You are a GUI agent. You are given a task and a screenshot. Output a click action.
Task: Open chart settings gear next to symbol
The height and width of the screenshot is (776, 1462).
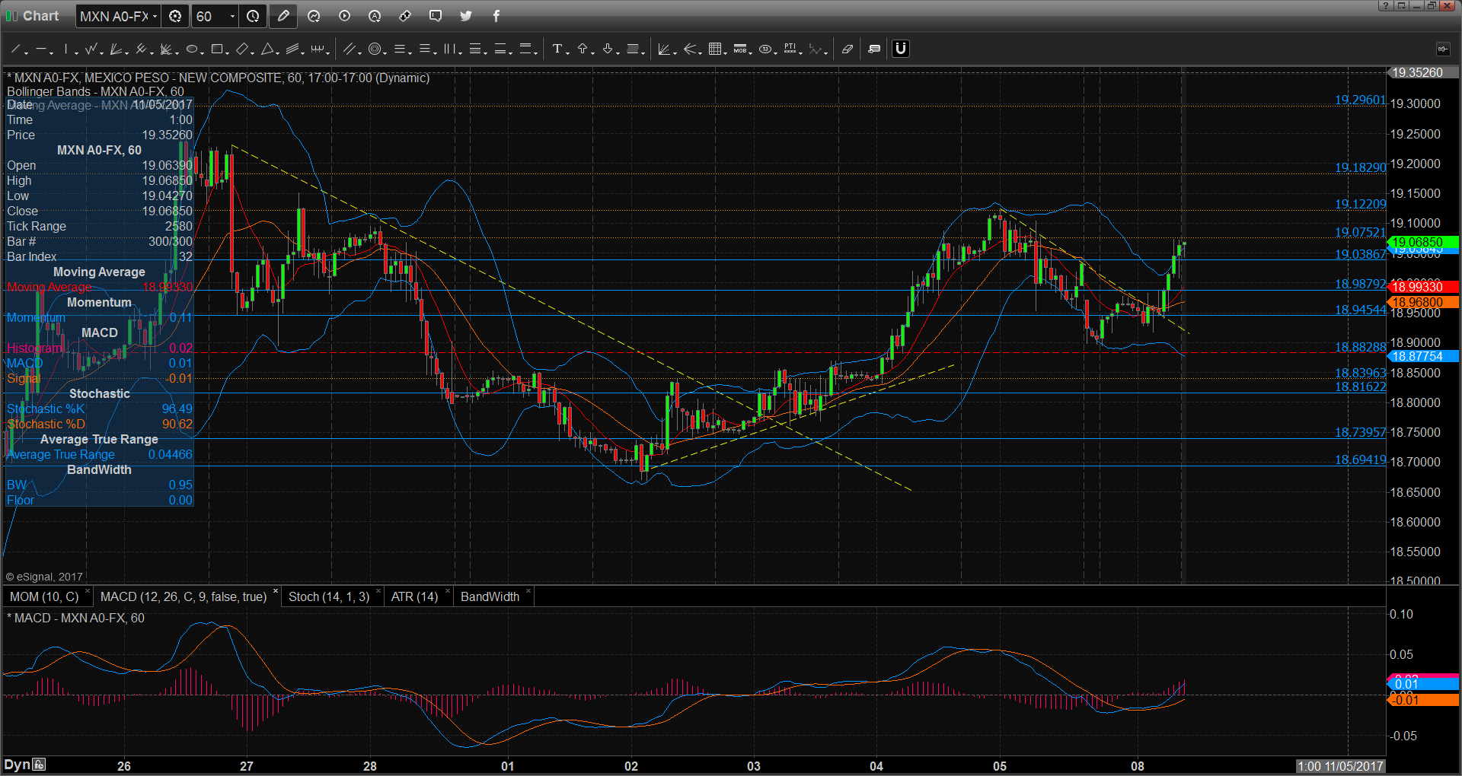[x=175, y=16]
